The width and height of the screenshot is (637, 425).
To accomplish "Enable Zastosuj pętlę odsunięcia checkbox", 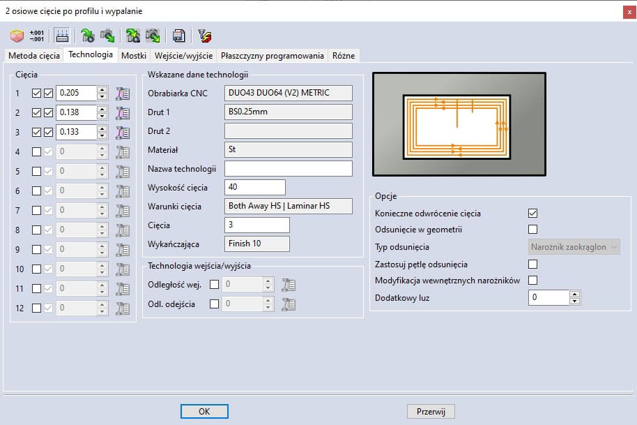I will (x=533, y=264).
